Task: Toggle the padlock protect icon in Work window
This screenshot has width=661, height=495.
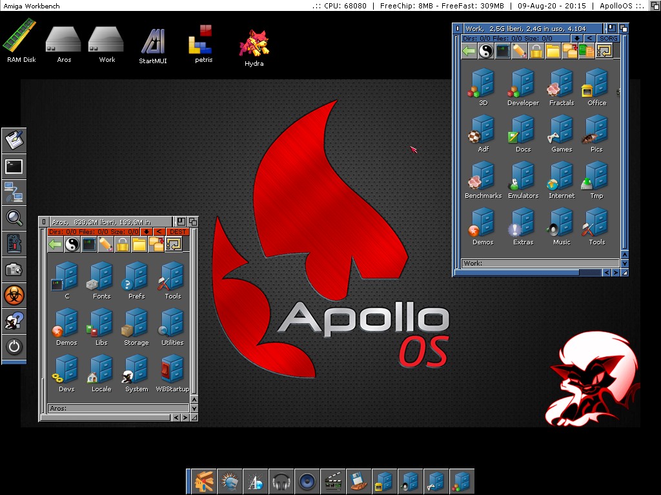Action: (536, 51)
